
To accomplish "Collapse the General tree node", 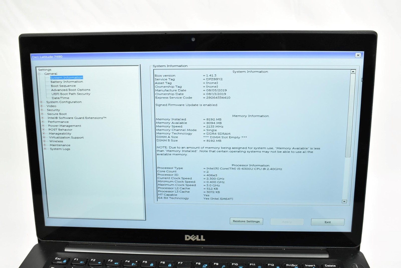I will coord(39,74).
